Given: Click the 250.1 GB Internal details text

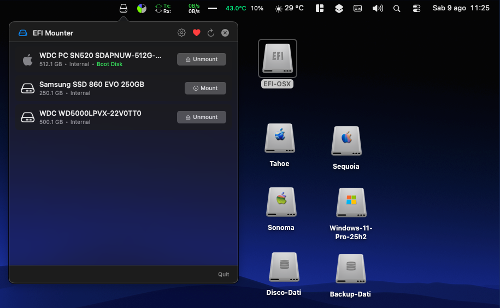Looking at the screenshot, I should 64,93.
